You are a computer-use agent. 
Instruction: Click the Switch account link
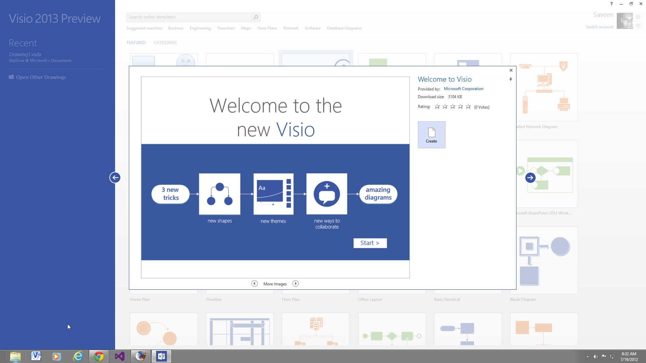(x=599, y=27)
